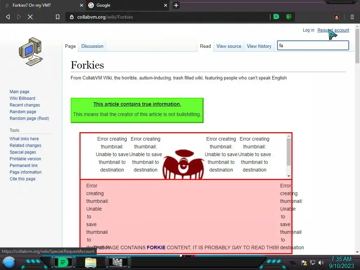Go to Main page in sidebar

(19, 92)
